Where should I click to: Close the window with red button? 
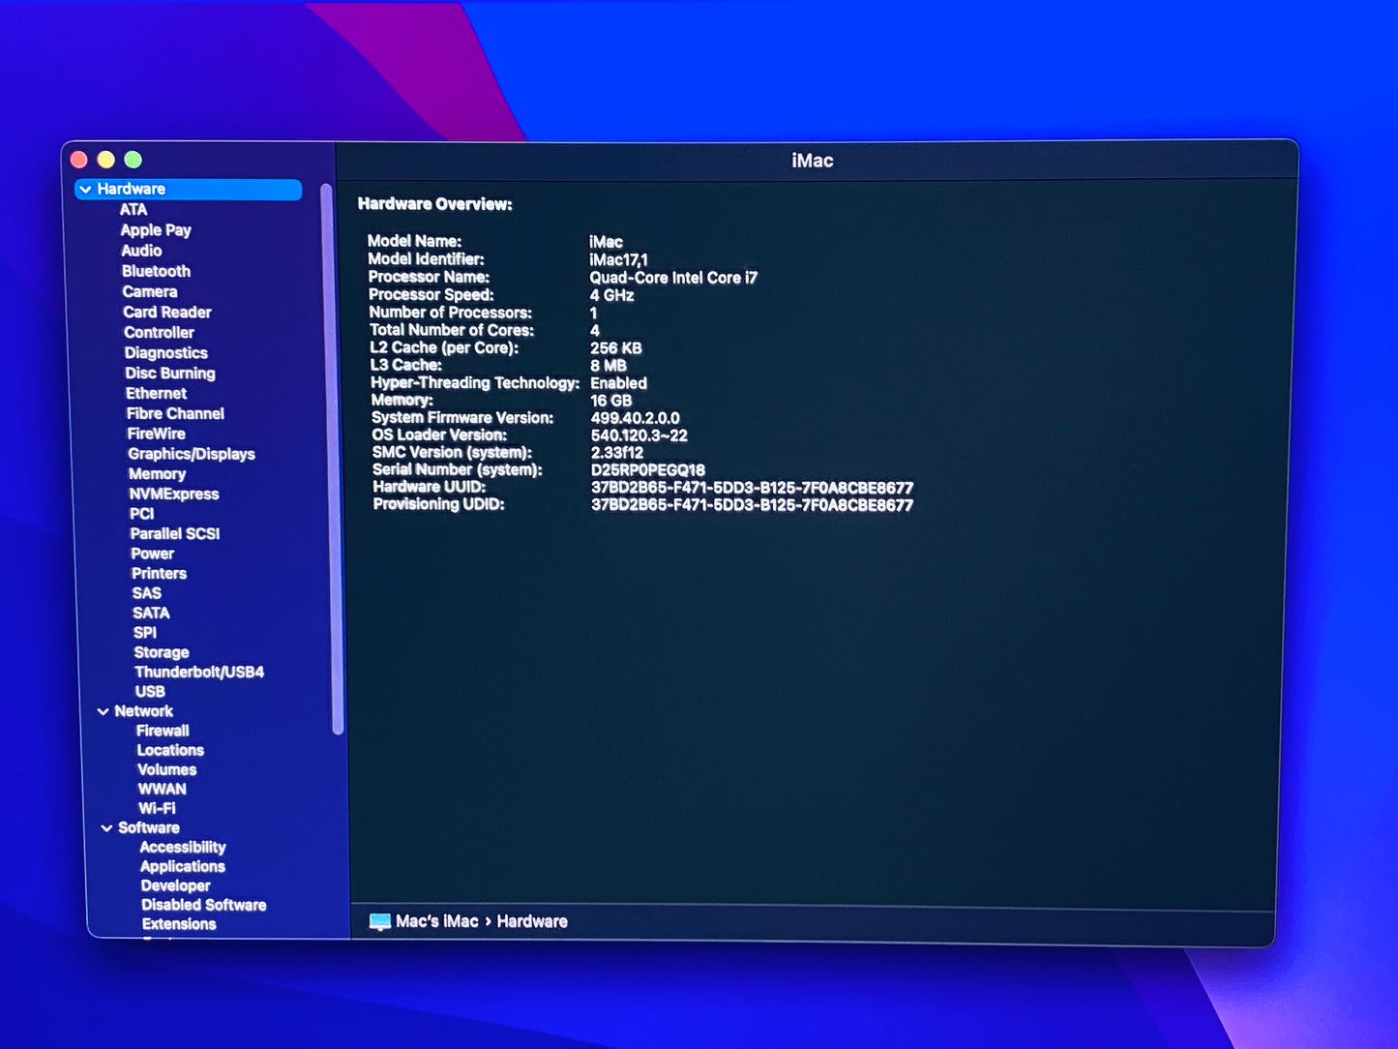coord(79,160)
